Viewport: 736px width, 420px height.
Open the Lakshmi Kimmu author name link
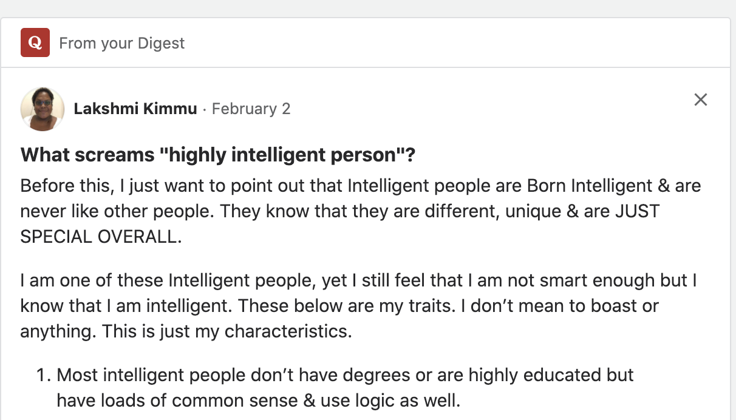click(x=135, y=109)
